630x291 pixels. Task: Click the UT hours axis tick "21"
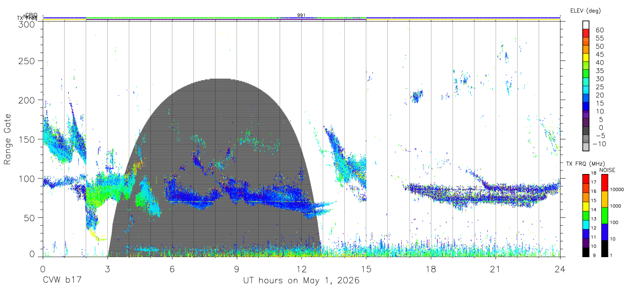[x=495, y=269]
